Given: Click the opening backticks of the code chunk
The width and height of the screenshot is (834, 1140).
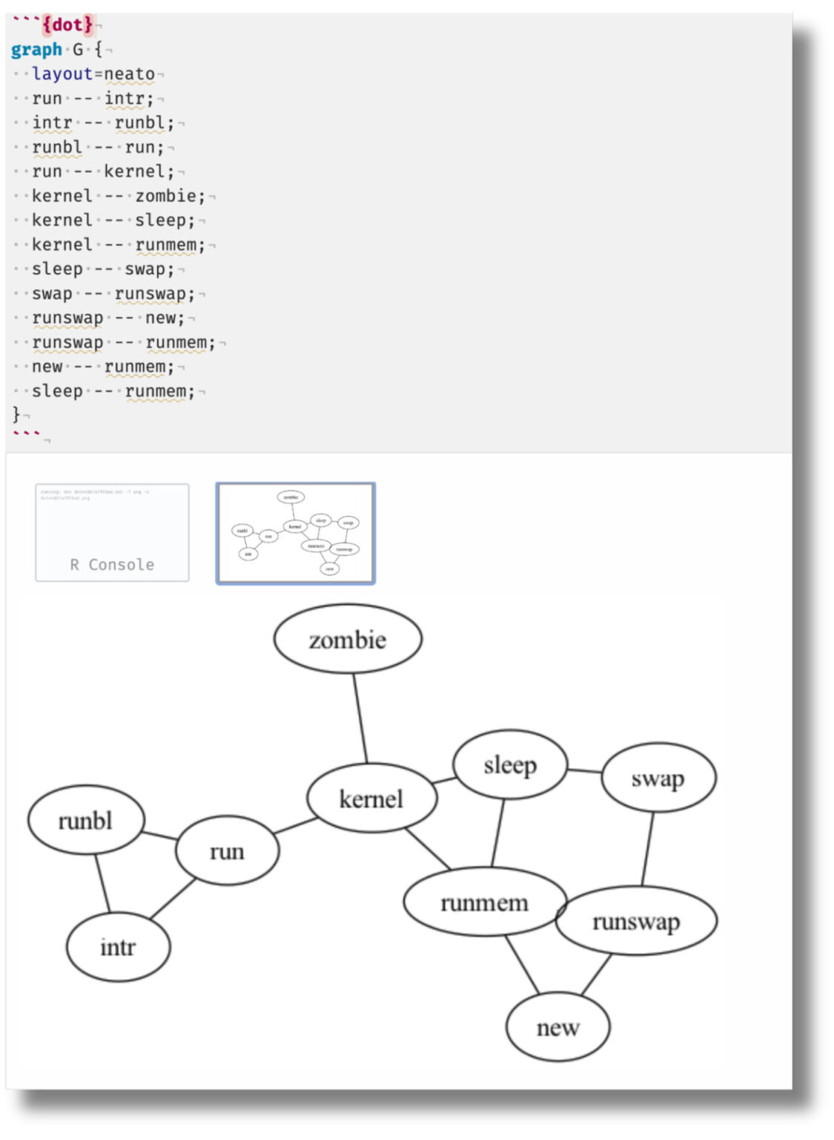Looking at the screenshot, I should pos(26,22).
